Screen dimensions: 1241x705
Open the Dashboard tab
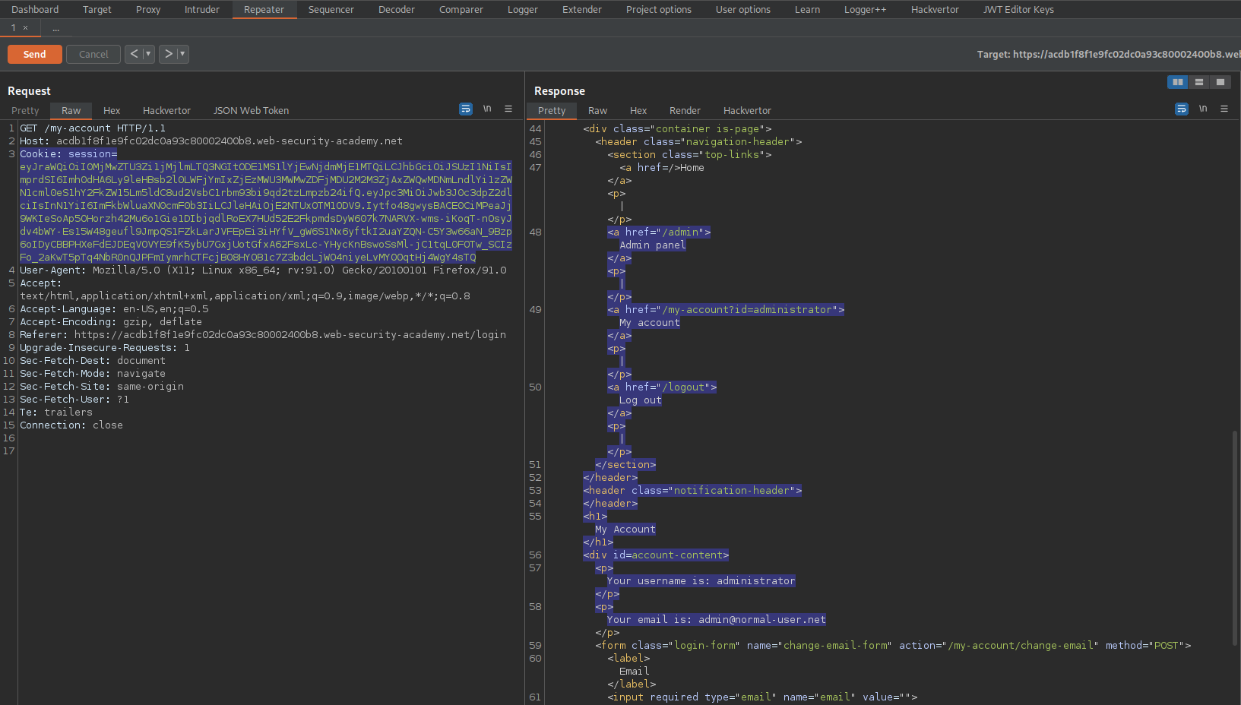click(x=35, y=10)
